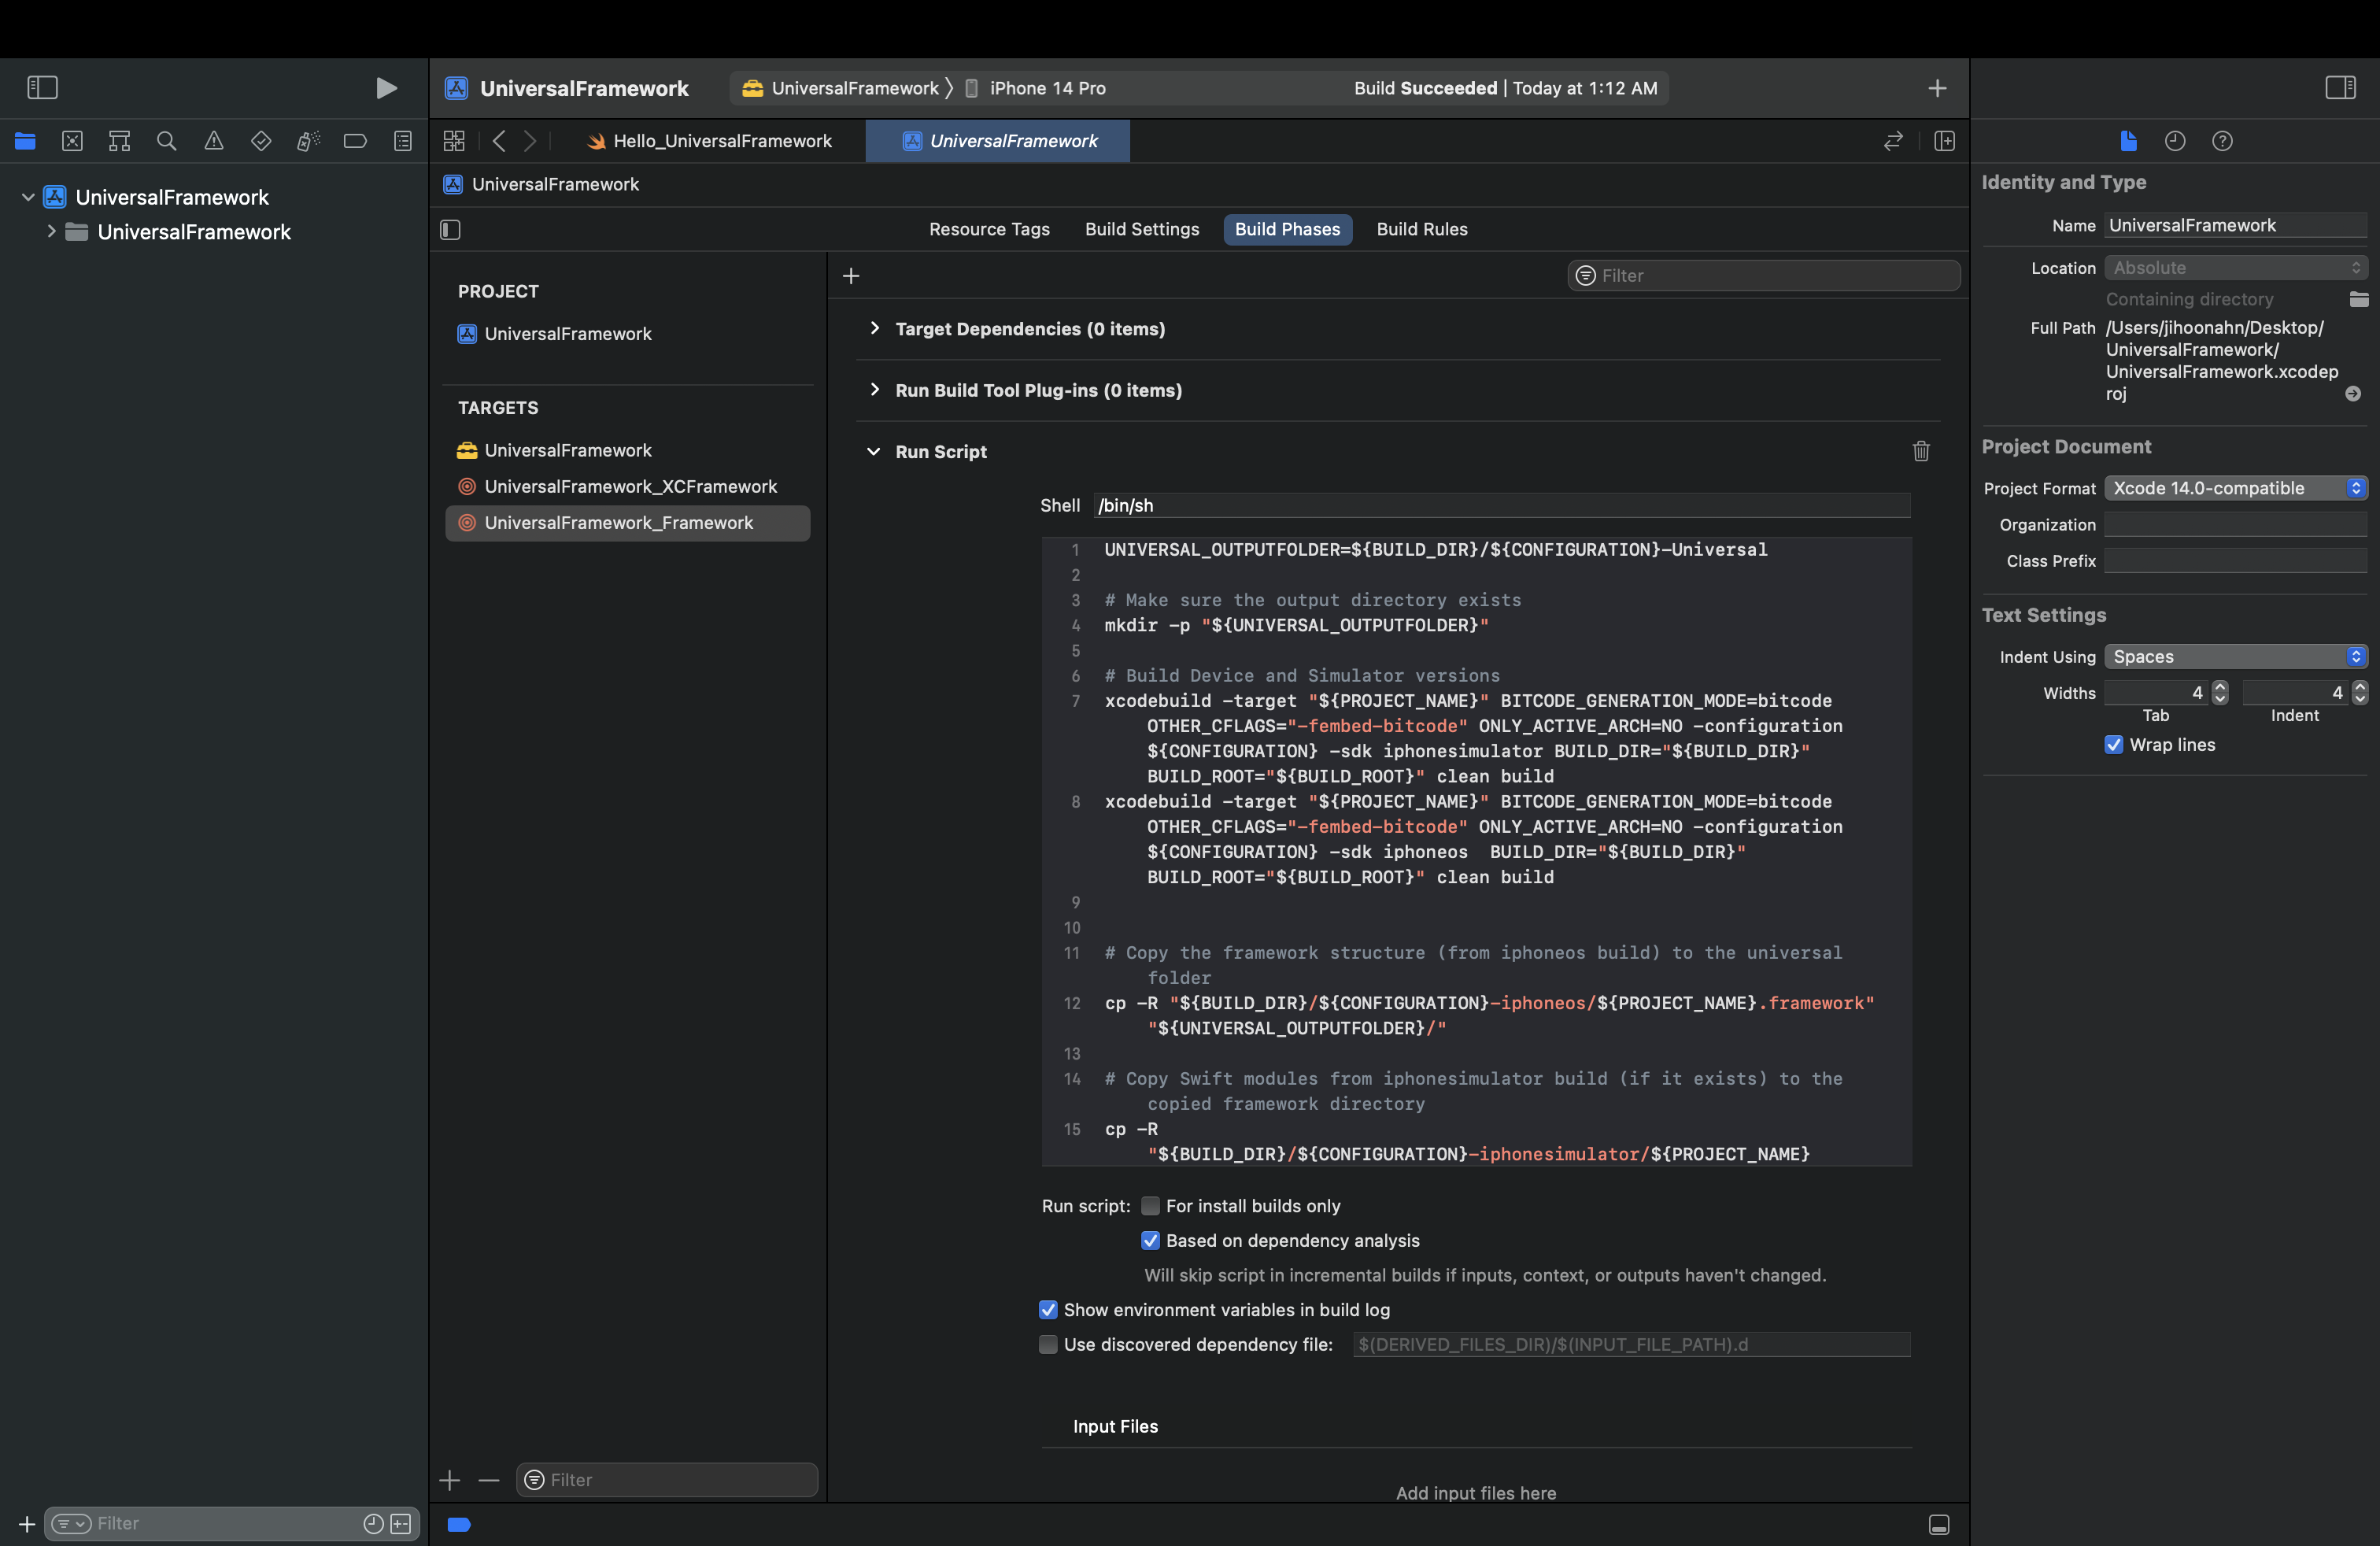Open Indent Using dropdown
The width and height of the screenshot is (2380, 1546).
pos(2236,656)
